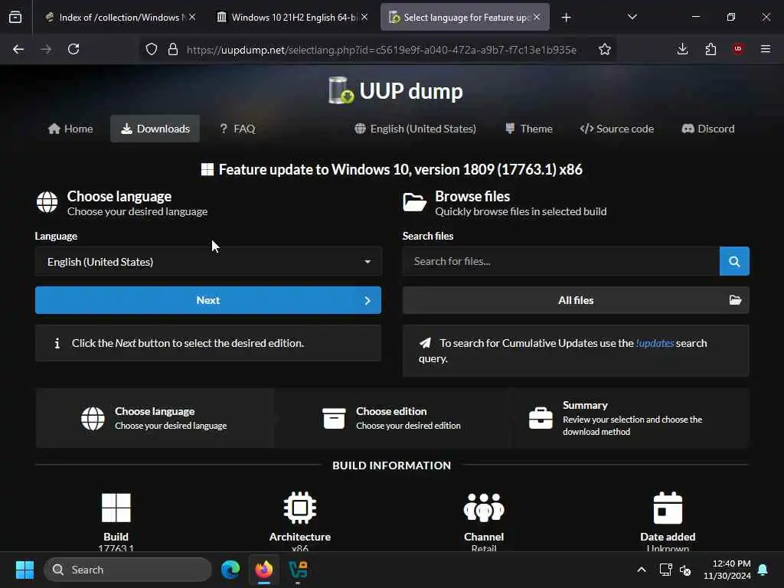Go to the Home page
784x588 pixels.
coord(70,129)
